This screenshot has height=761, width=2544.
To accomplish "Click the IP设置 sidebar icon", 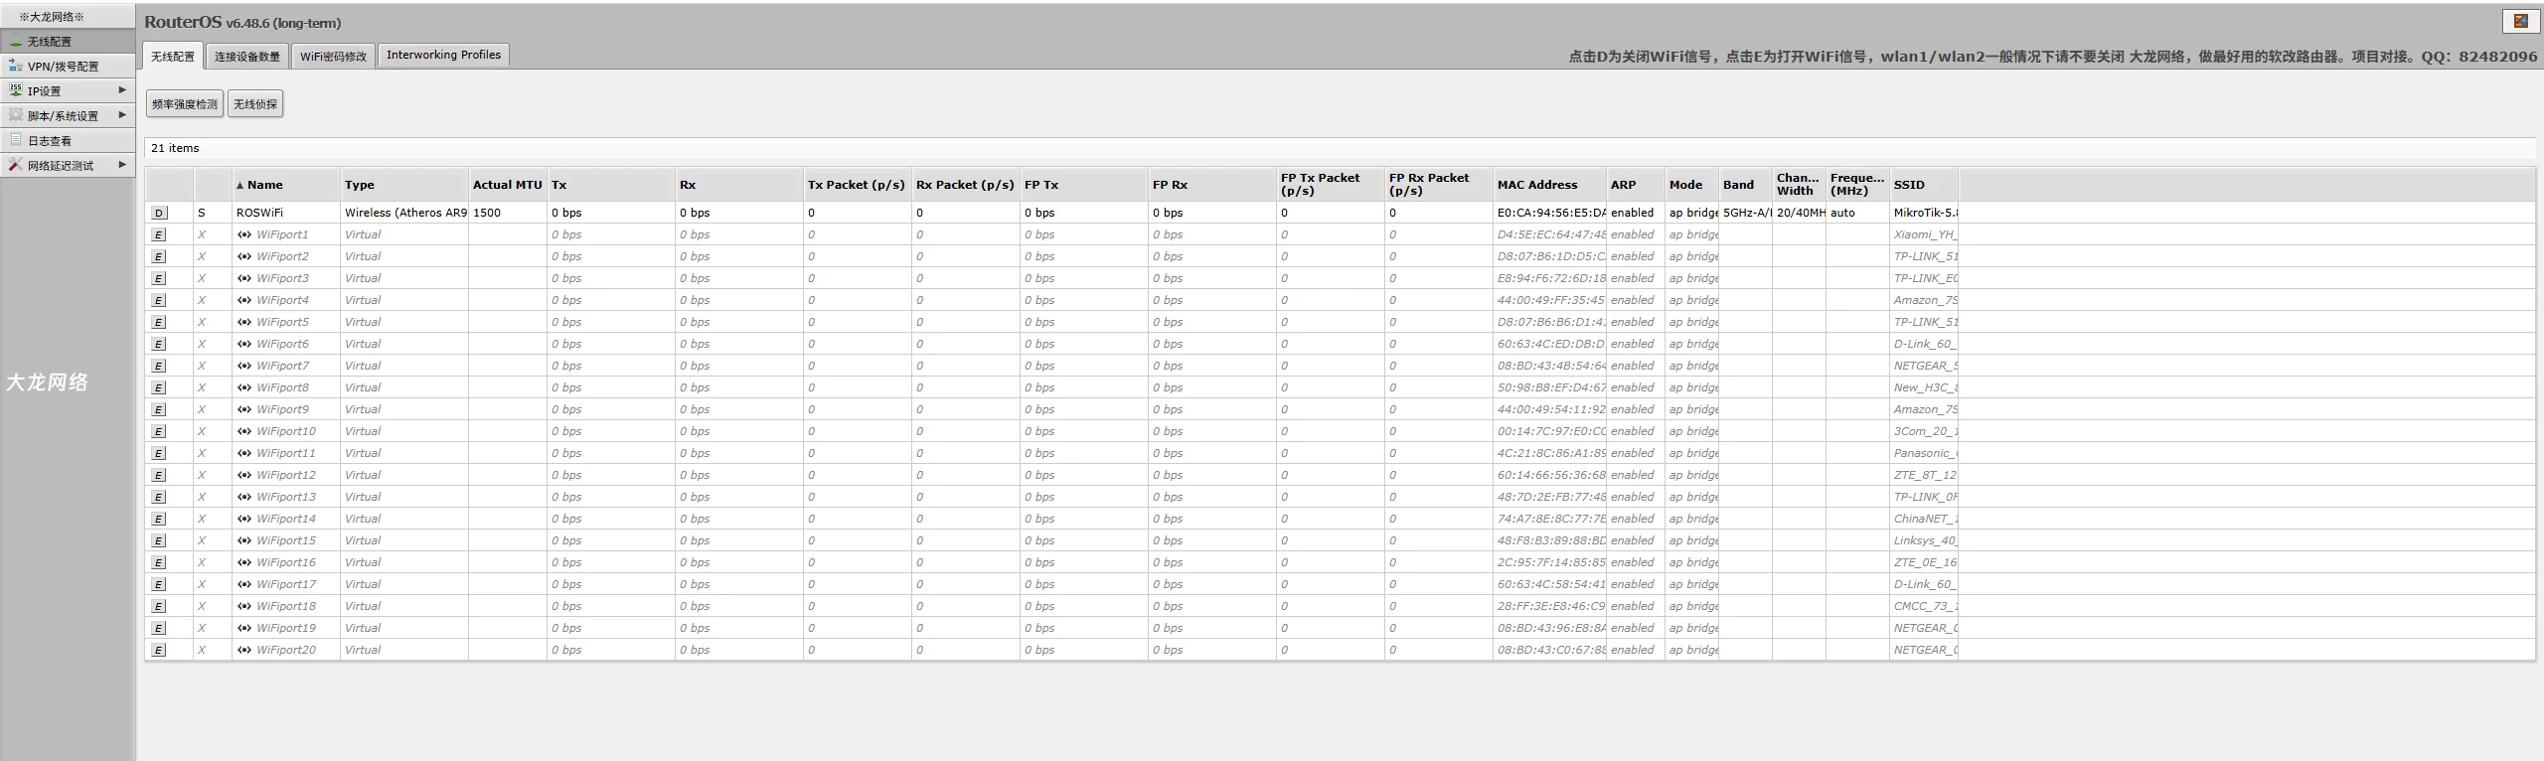I will (16, 90).
